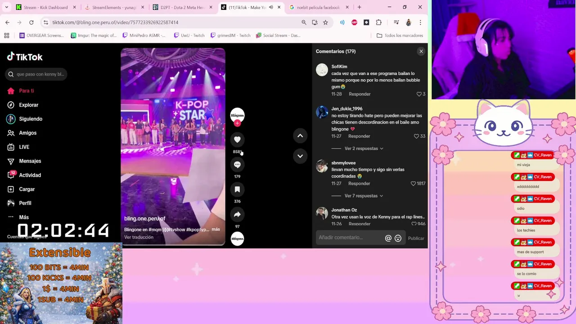This screenshot has height=324, width=576.
Task: Expand video caption with más
Action: pyautogui.click(x=216, y=229)
